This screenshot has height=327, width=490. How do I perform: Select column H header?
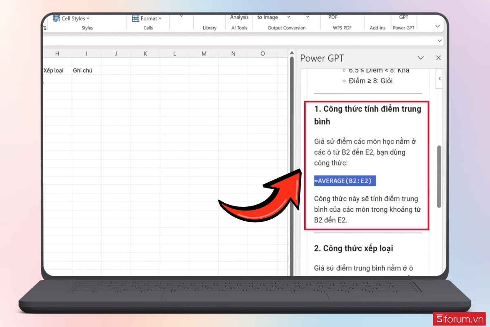57,54
